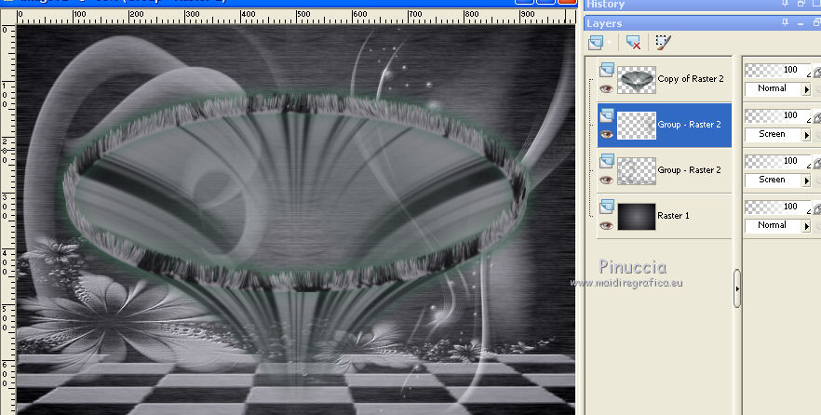Open blend mode dropdown for Raster 1
Viewport: 821px width, 415px height.
click(x=806, y=226)
